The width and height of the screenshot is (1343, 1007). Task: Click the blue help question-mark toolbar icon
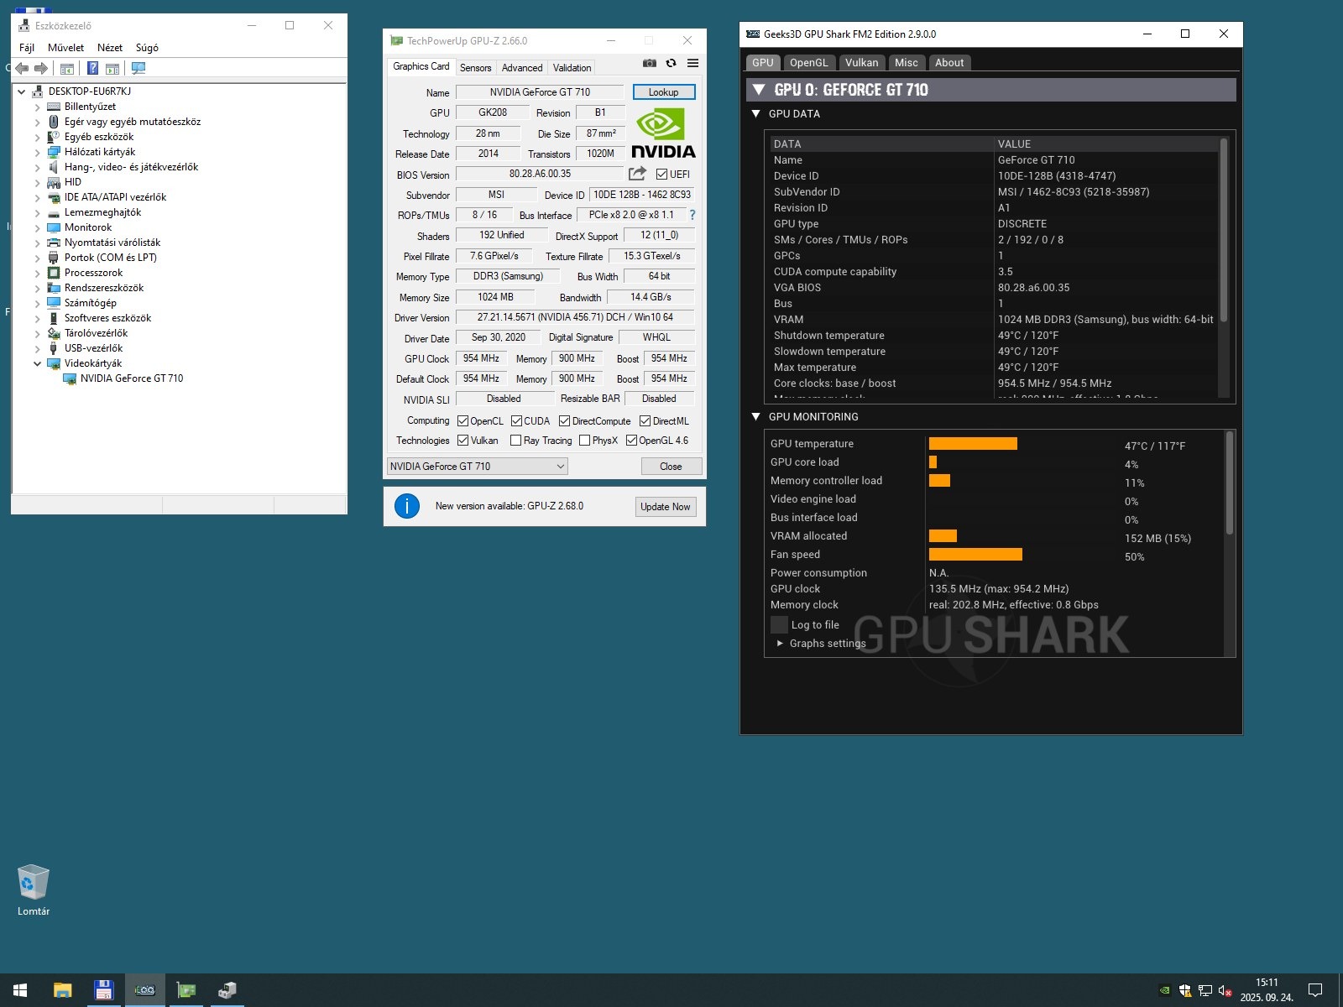(92, 68)
